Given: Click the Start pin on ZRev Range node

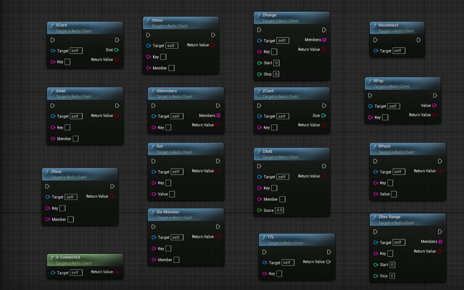Looking at the screenshot, I should [x=376, y=265].
